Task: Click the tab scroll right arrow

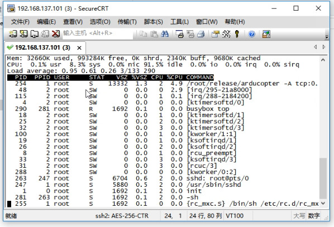Action: [324, 47]
